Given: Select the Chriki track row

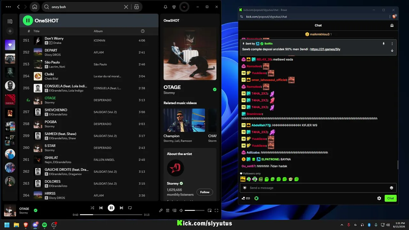Looking at the screenshot, I should point(89,76).
